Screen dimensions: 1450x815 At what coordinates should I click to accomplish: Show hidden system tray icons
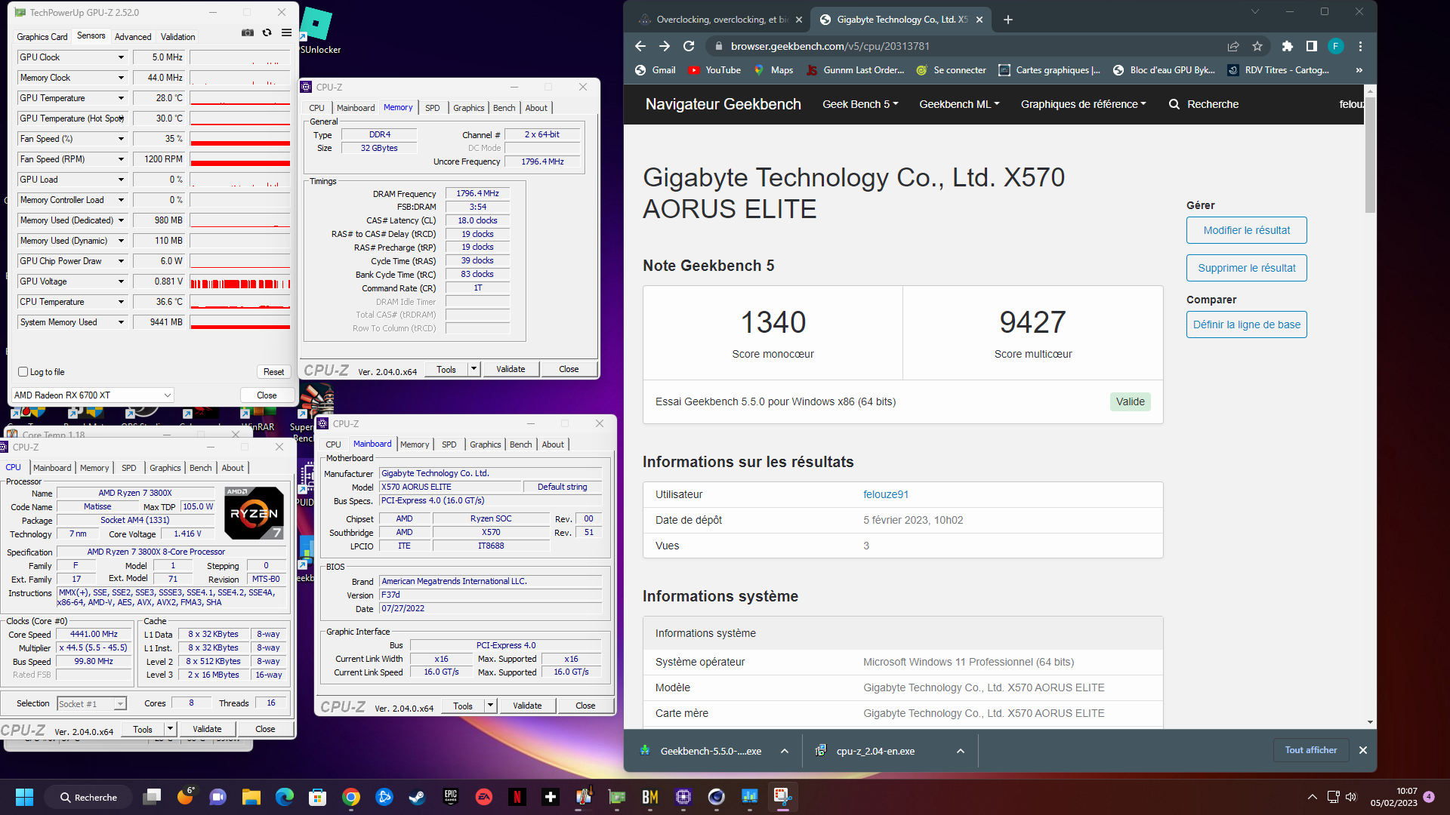tap(1313, 797)
